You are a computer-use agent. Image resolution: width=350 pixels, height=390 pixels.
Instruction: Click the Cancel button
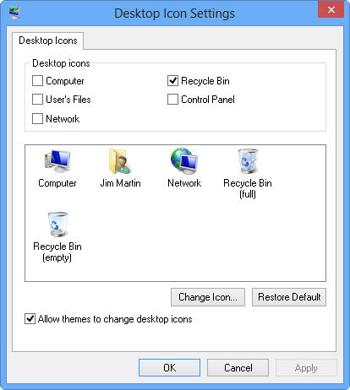[x=238, y=368]
